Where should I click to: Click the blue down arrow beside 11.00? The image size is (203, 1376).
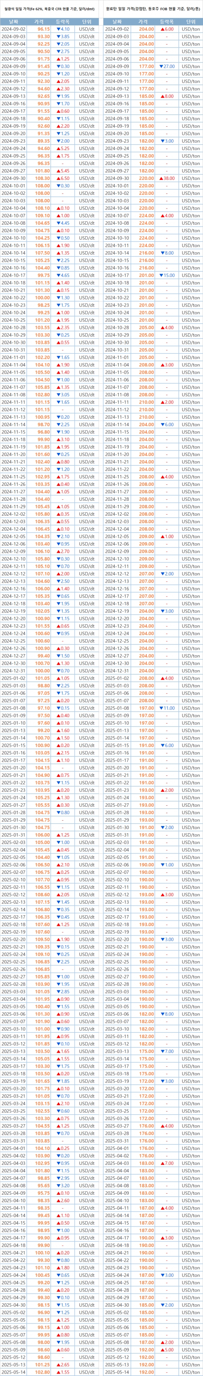161,708
